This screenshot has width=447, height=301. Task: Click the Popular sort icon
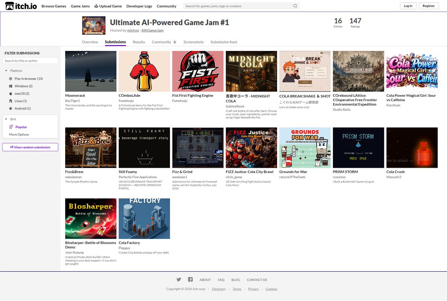[11, 127]
